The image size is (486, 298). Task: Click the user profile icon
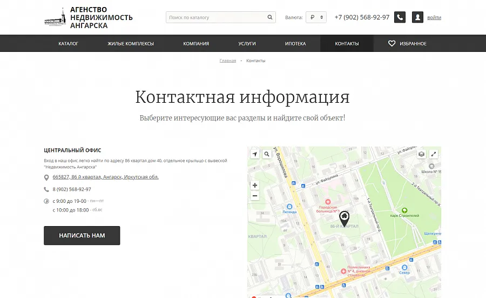tap(417, 17)
